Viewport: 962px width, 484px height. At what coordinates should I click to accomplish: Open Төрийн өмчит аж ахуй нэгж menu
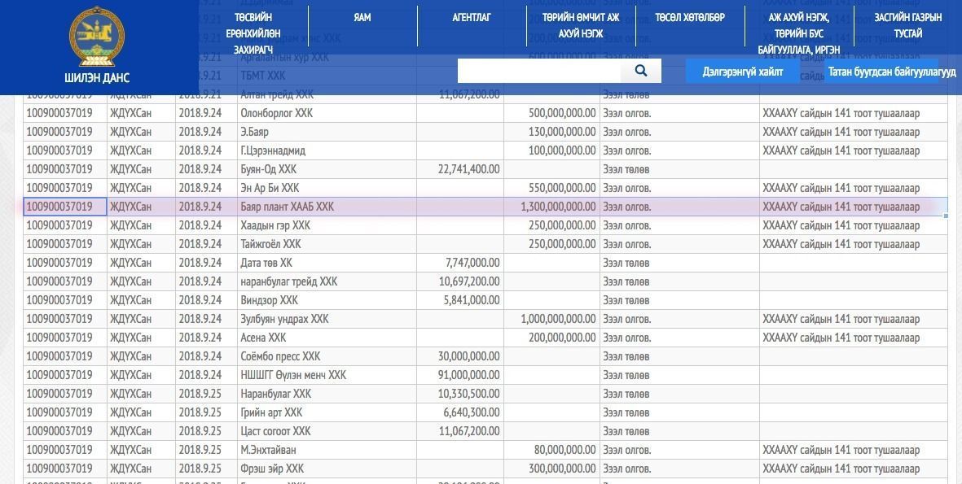click(x=581, y=25)
